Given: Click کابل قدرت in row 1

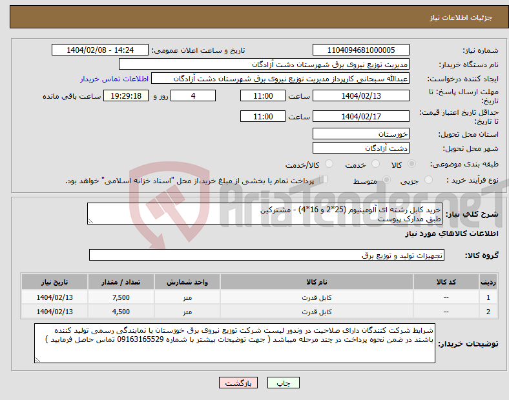Looking at the screenshot, I should pos(317,297).
